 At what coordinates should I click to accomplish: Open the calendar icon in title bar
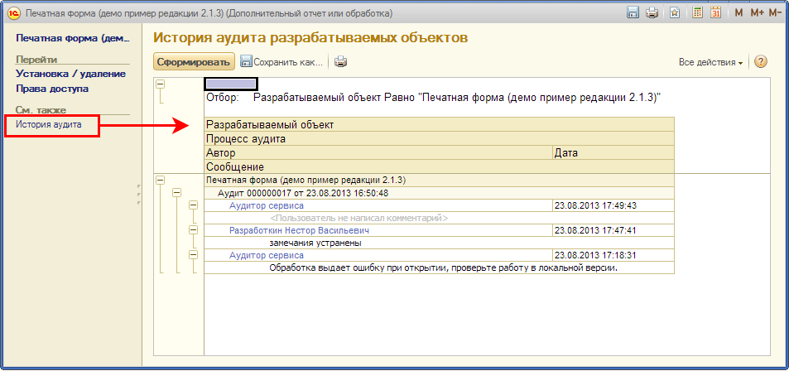coord(715,12)
